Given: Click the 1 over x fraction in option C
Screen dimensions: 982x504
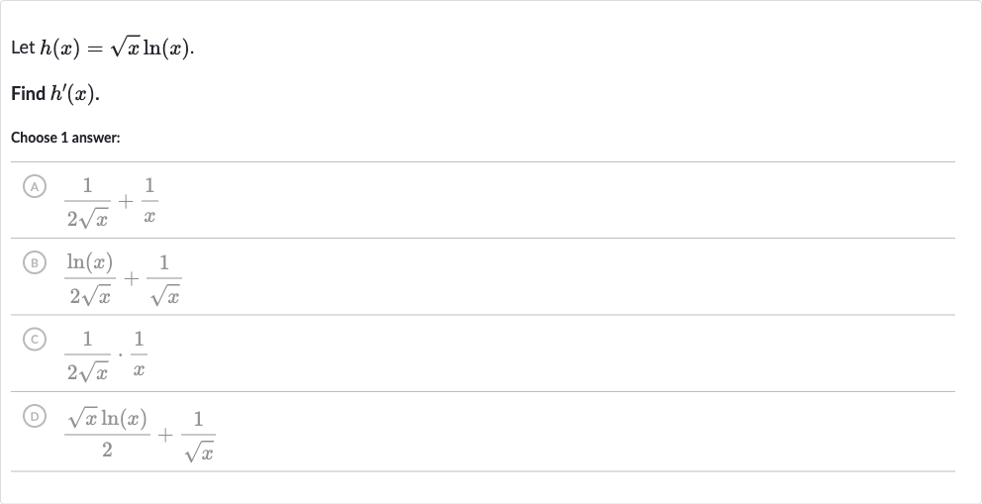Looking at the screenshot, I should point(139,354).
